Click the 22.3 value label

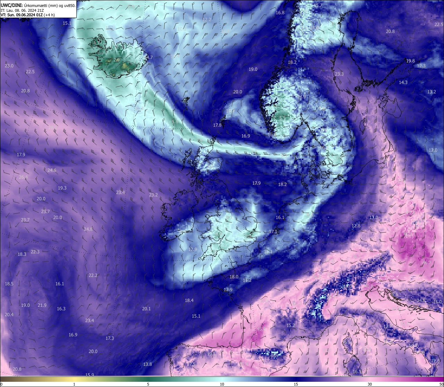[35, 252]
